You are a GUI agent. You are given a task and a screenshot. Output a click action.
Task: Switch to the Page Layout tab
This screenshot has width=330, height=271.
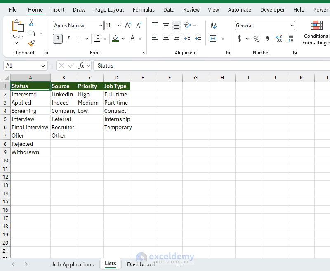click(109, 9)
